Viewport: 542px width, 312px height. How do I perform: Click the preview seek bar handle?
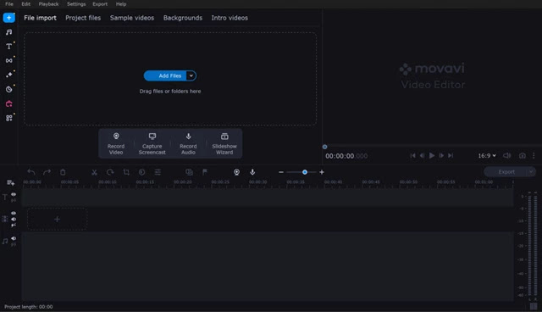tap(324, 147)
